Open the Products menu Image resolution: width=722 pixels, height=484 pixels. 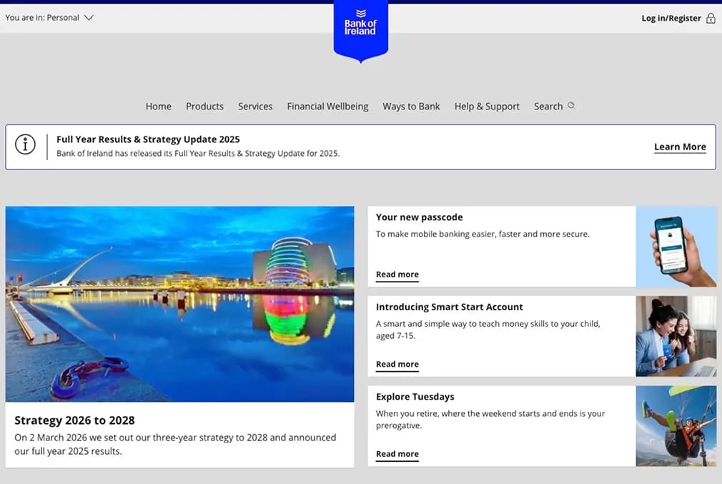[x=204, y=107]
